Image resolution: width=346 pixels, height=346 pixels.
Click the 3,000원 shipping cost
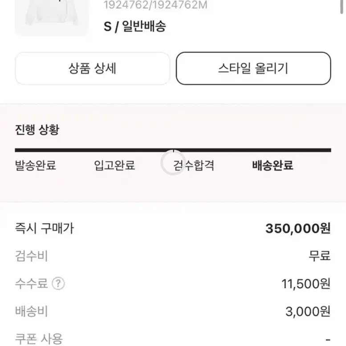[308, 311]
